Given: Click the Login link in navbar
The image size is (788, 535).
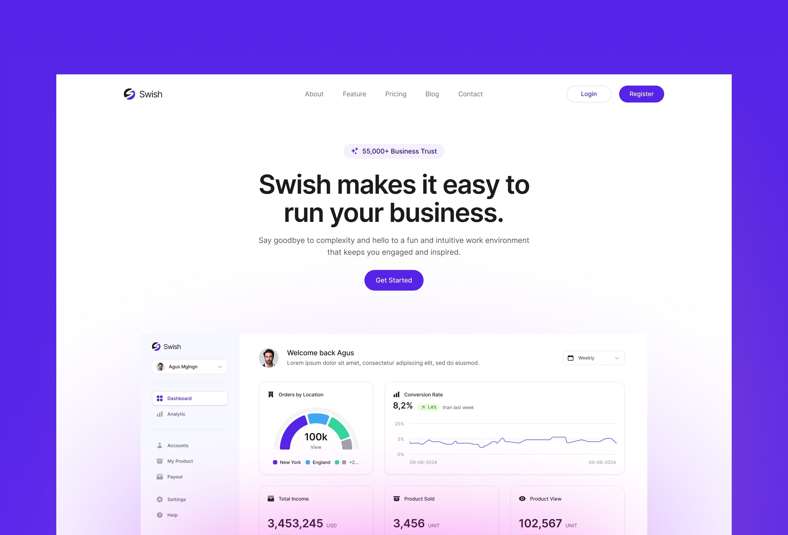Looking at the screenshot, I should click(589, 94).
